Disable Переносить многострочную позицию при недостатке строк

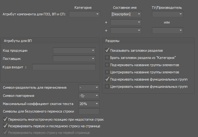click(x=5, y=119)
